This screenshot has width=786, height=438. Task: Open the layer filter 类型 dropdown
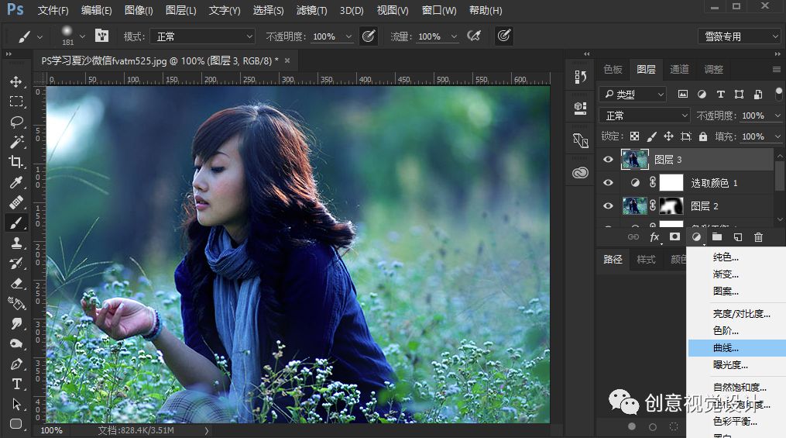tap(633, 94)
